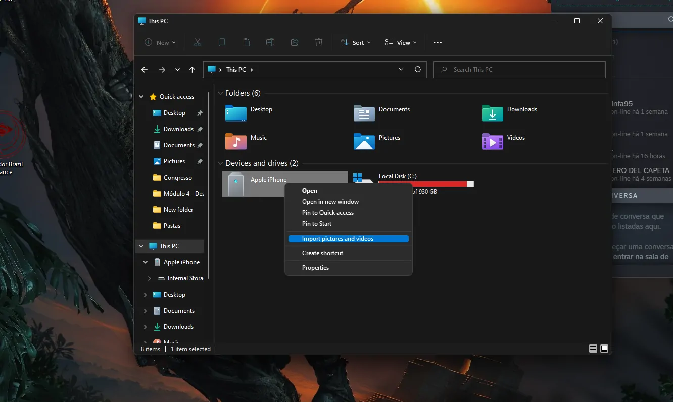
Task: Unpin Desktop via its pin icon in sidebar
Action: coord(200,113)
